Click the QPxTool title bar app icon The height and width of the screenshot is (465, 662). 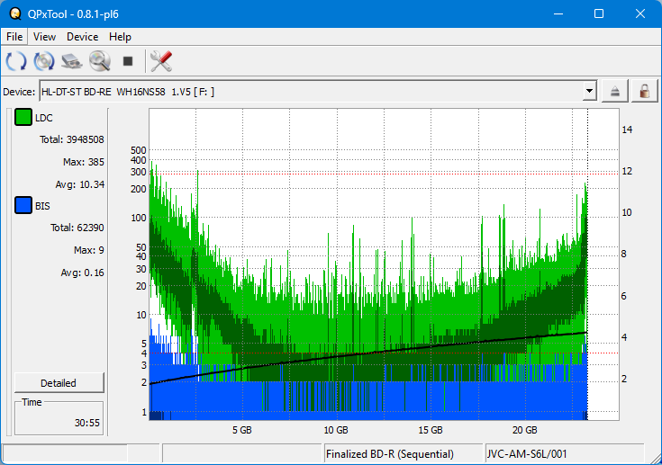pyautogui.click(x=14, y=13)
